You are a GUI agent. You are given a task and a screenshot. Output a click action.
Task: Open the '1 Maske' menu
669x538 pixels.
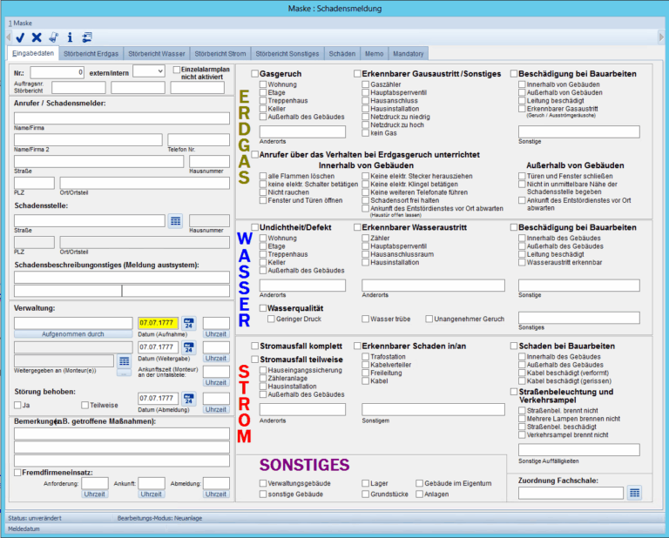20,23
